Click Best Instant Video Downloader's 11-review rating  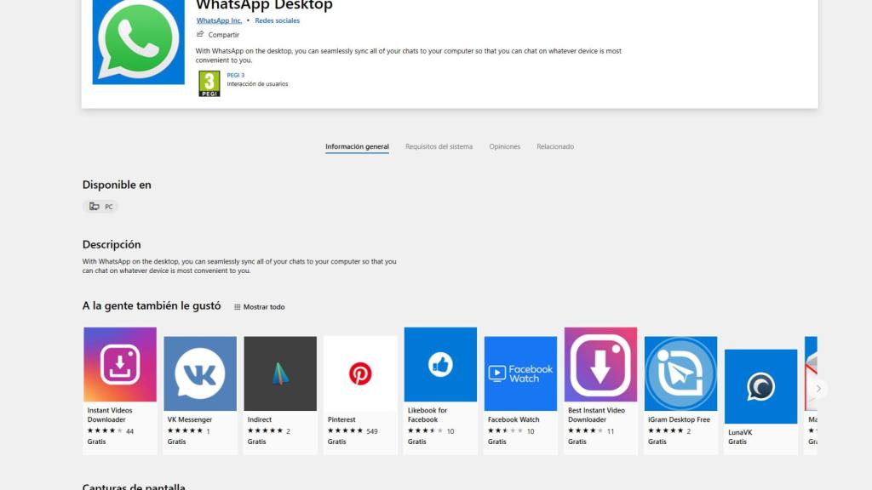[591, 431]
